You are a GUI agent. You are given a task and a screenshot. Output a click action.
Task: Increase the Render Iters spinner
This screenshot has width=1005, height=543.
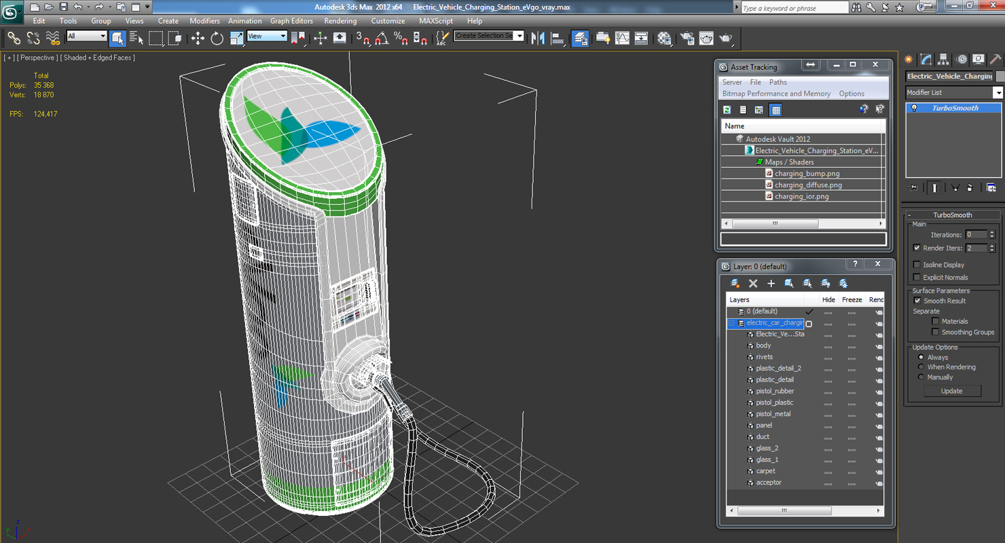point(992,246)
